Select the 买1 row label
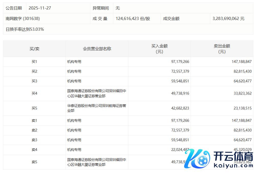Screen dimensions: 257x174 coord(34,62)
